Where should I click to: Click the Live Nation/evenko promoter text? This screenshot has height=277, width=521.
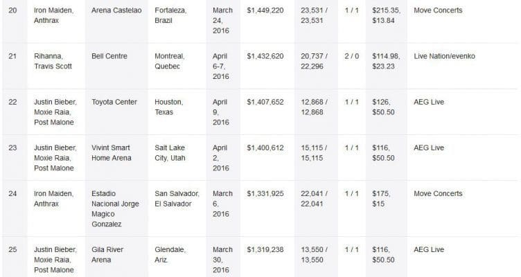444,56
